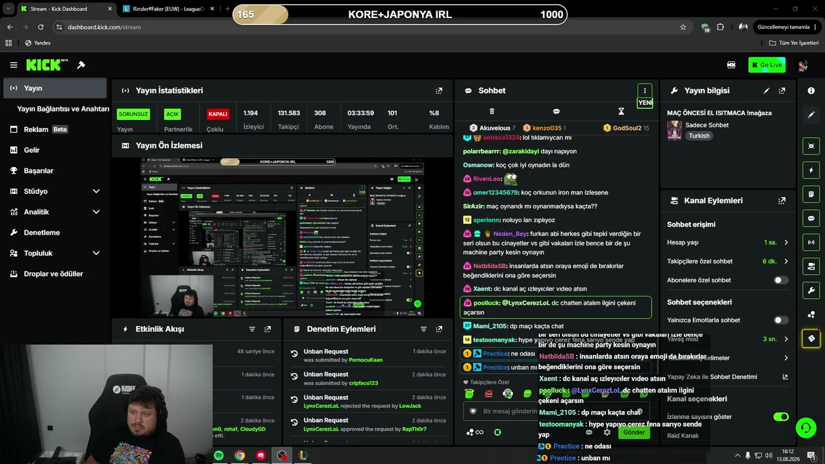Toggle Abonelere özel sohbet switch
Image resolution: width=825 pixels, height=464 pixels.
pos(781,280)
